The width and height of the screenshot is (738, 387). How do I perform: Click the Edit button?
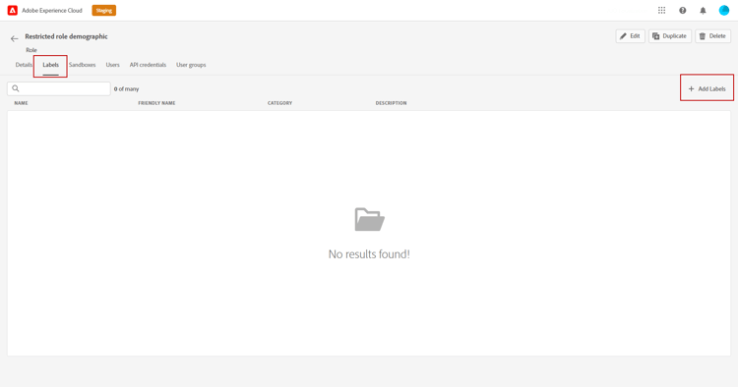(x=630, y=36)
